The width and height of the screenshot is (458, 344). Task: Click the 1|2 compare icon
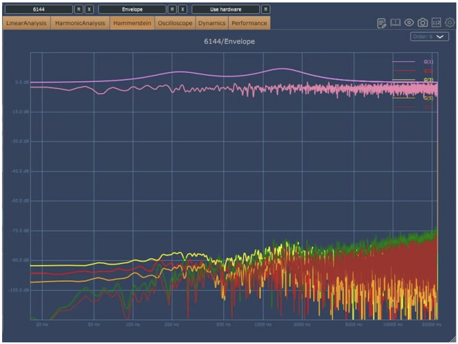[436, 23]
